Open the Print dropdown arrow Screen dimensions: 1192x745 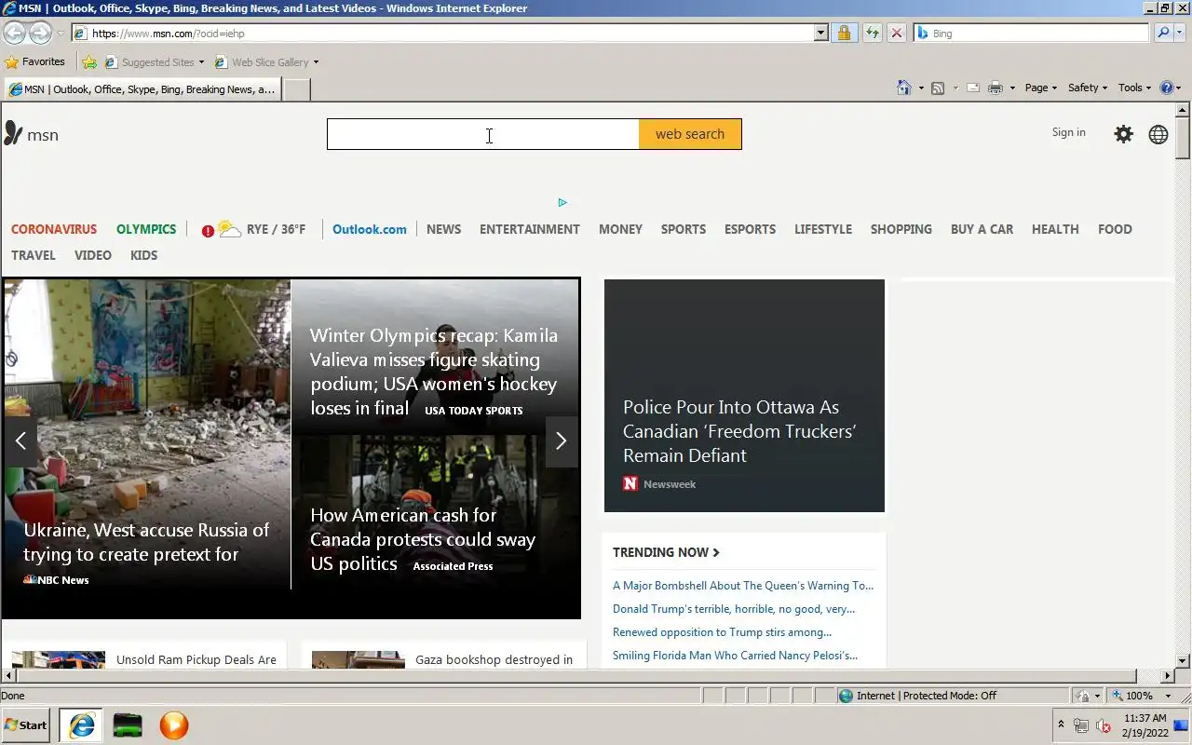click(1012, 88)
